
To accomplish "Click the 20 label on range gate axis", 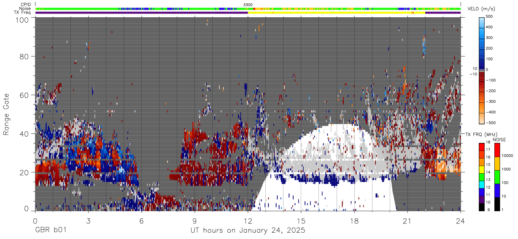I will point(25,172).
